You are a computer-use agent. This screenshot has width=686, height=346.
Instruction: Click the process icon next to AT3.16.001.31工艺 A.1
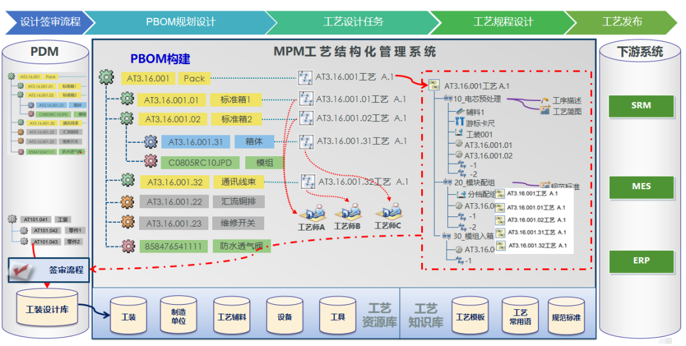tap(306, 141)
